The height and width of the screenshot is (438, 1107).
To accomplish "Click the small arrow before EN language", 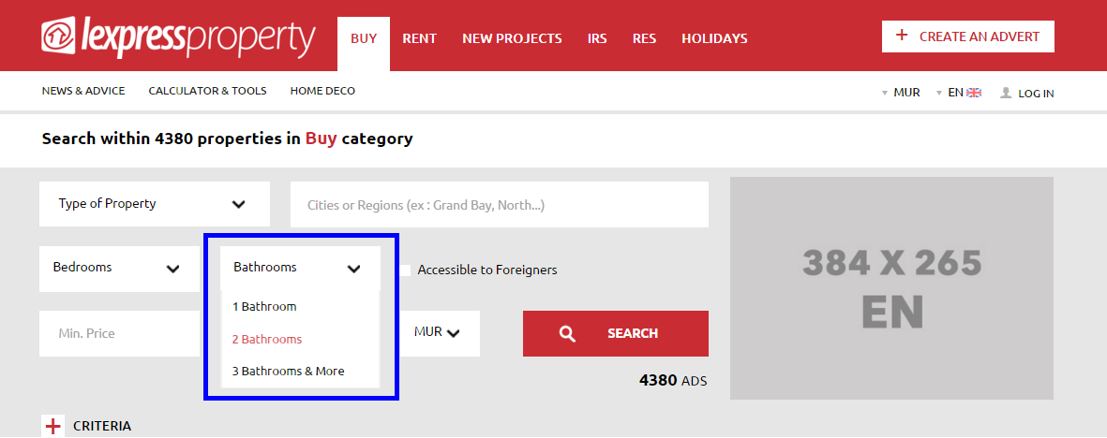I will click(x=939, y=93).
